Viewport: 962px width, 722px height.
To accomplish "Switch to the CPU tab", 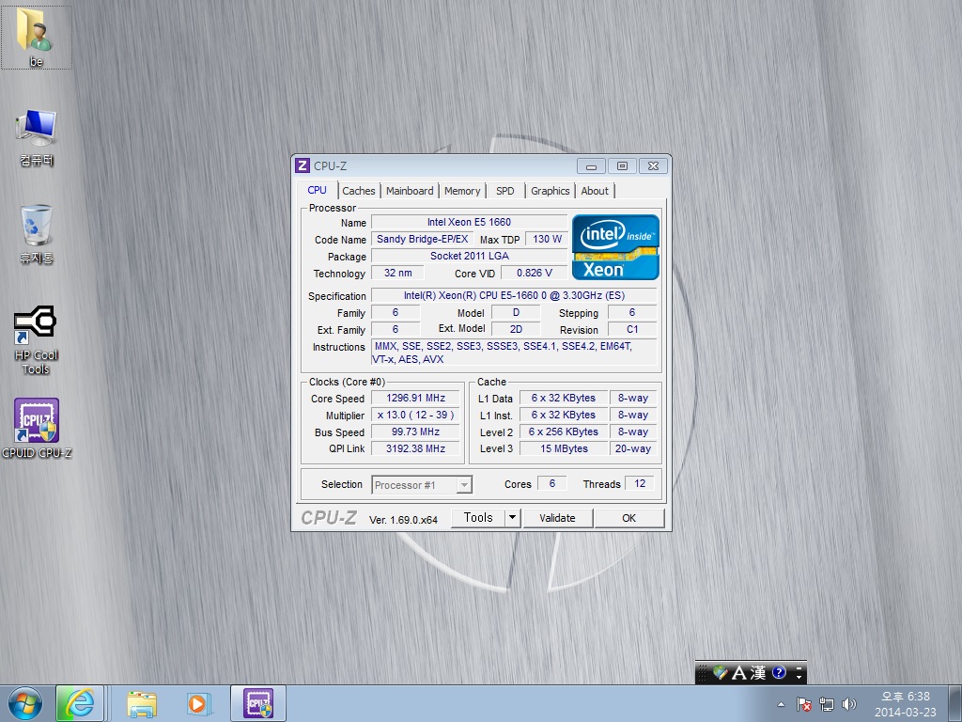I will click(x=318, y=190).
